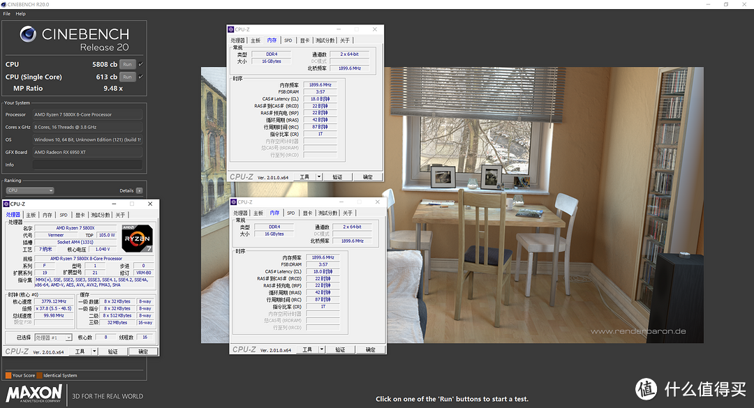This screenshot has height=408, width=754.
Task: Click the Details label in the Ranking section
Action: [126, 191]
